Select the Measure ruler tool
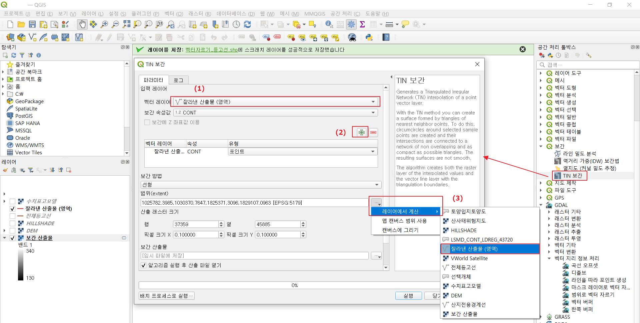640x323 pixels. coord(389,24)
